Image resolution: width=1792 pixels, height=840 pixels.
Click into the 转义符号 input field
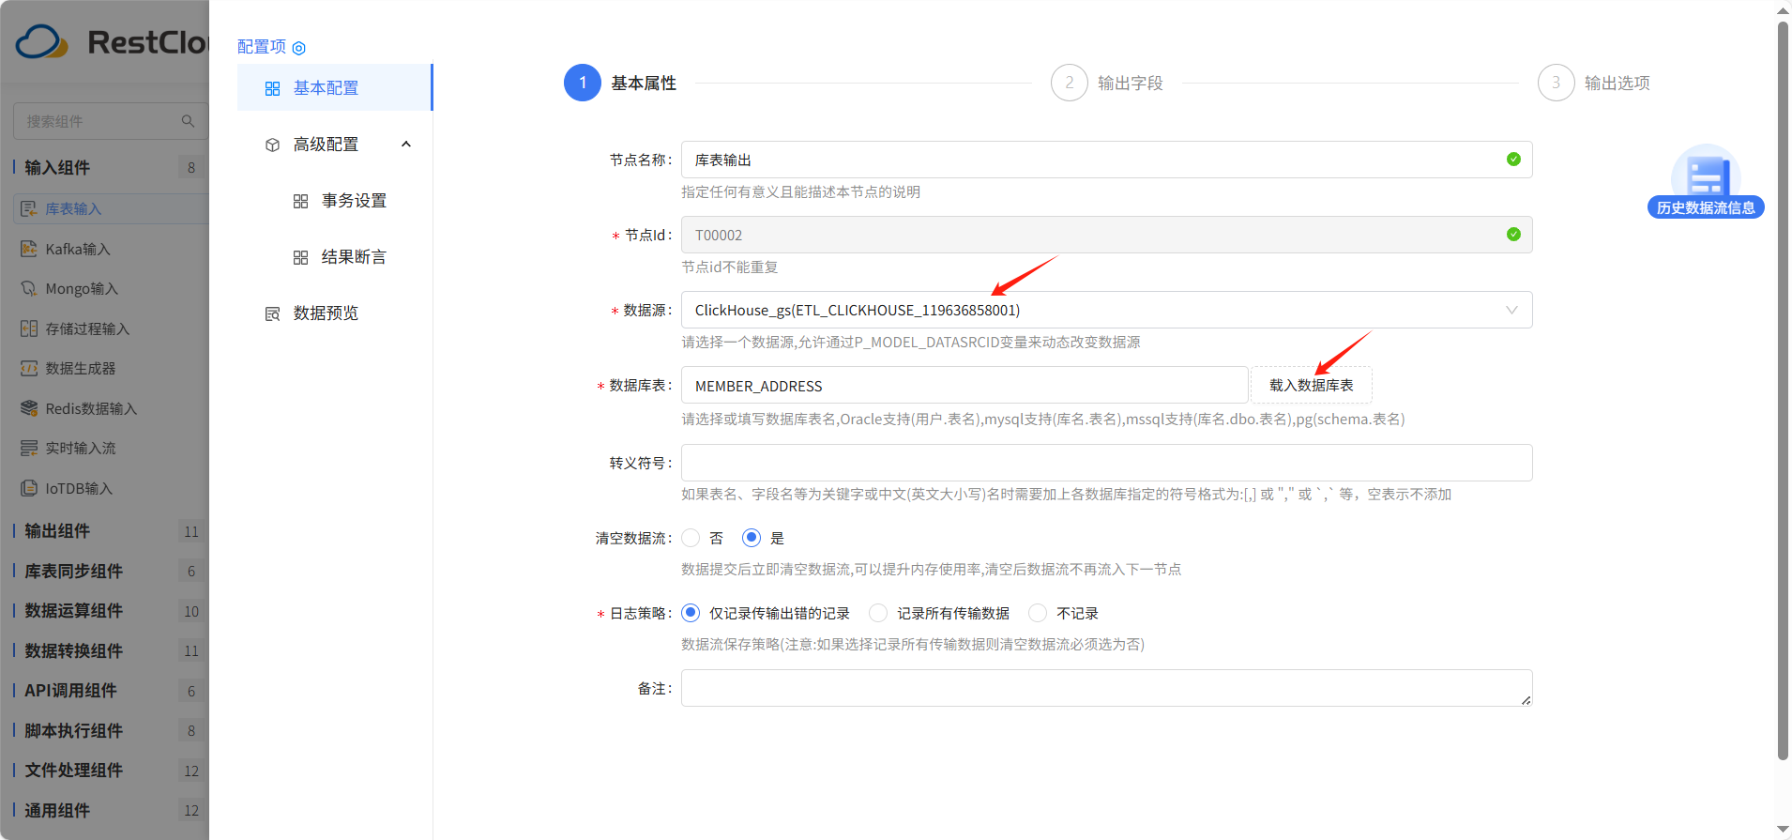(x=1106, y=463)
